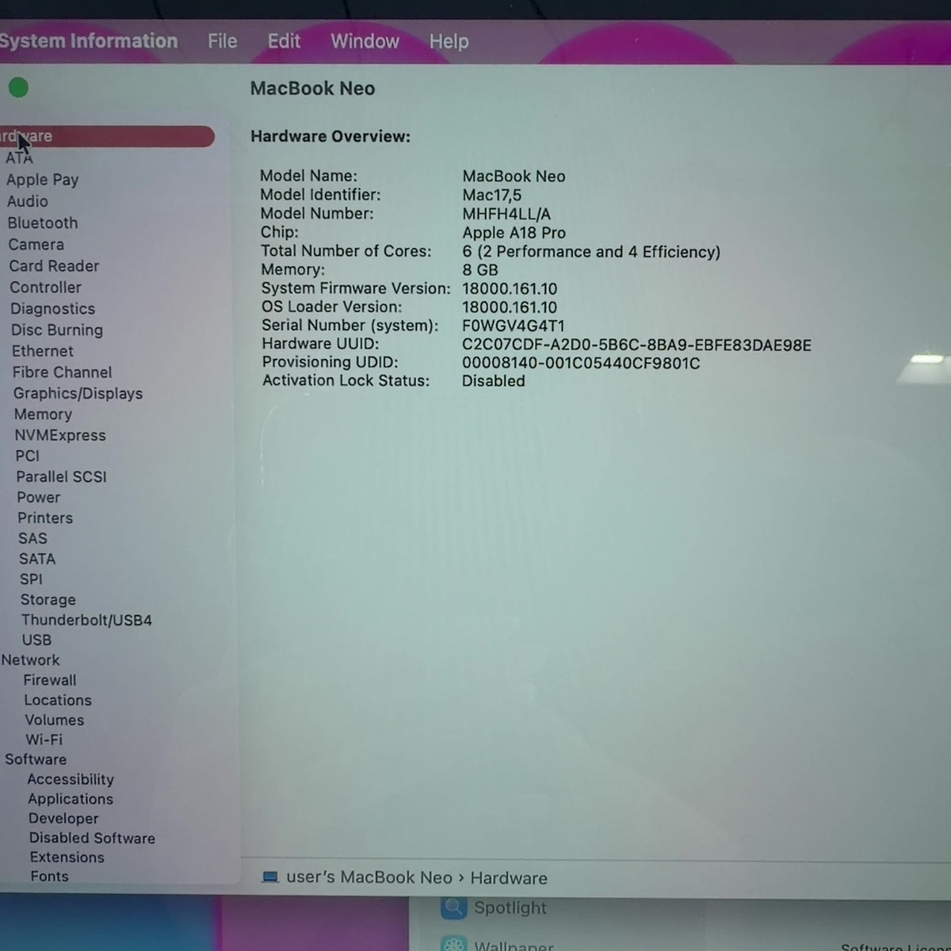Select Disabled Software in the sidebar
This screenshot has height=951, width=951.
[x=92, y=838]
